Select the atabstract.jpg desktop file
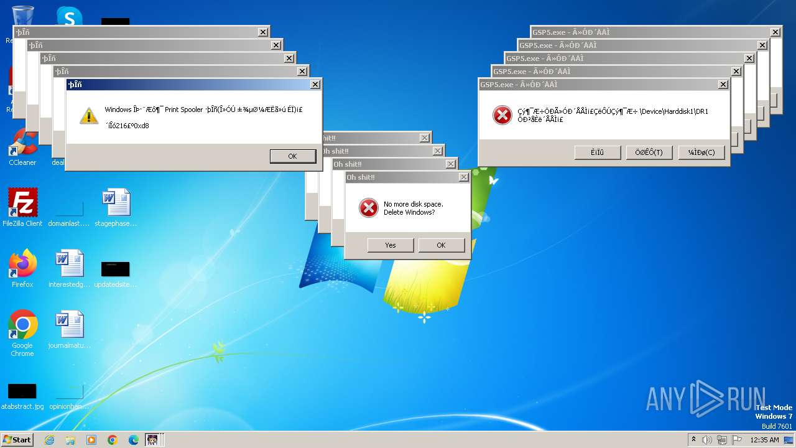 [22, 396]
